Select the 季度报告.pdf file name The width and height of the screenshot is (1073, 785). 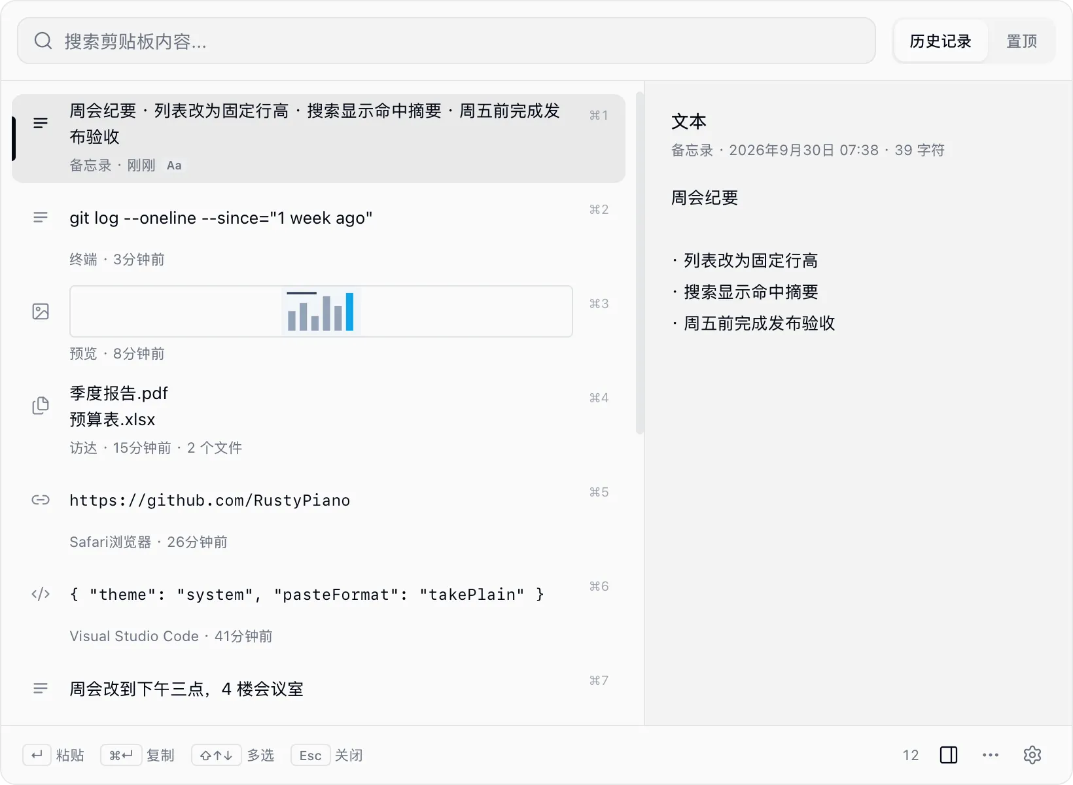(x=119, y=393)
